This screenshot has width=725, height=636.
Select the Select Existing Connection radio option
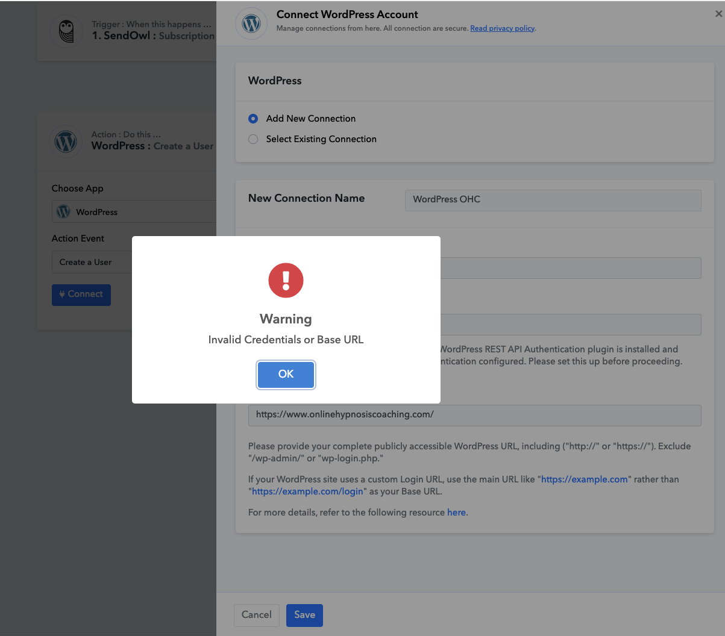(253, 139)
